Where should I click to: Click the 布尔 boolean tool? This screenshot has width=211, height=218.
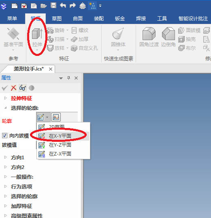[x=187, y=48]
